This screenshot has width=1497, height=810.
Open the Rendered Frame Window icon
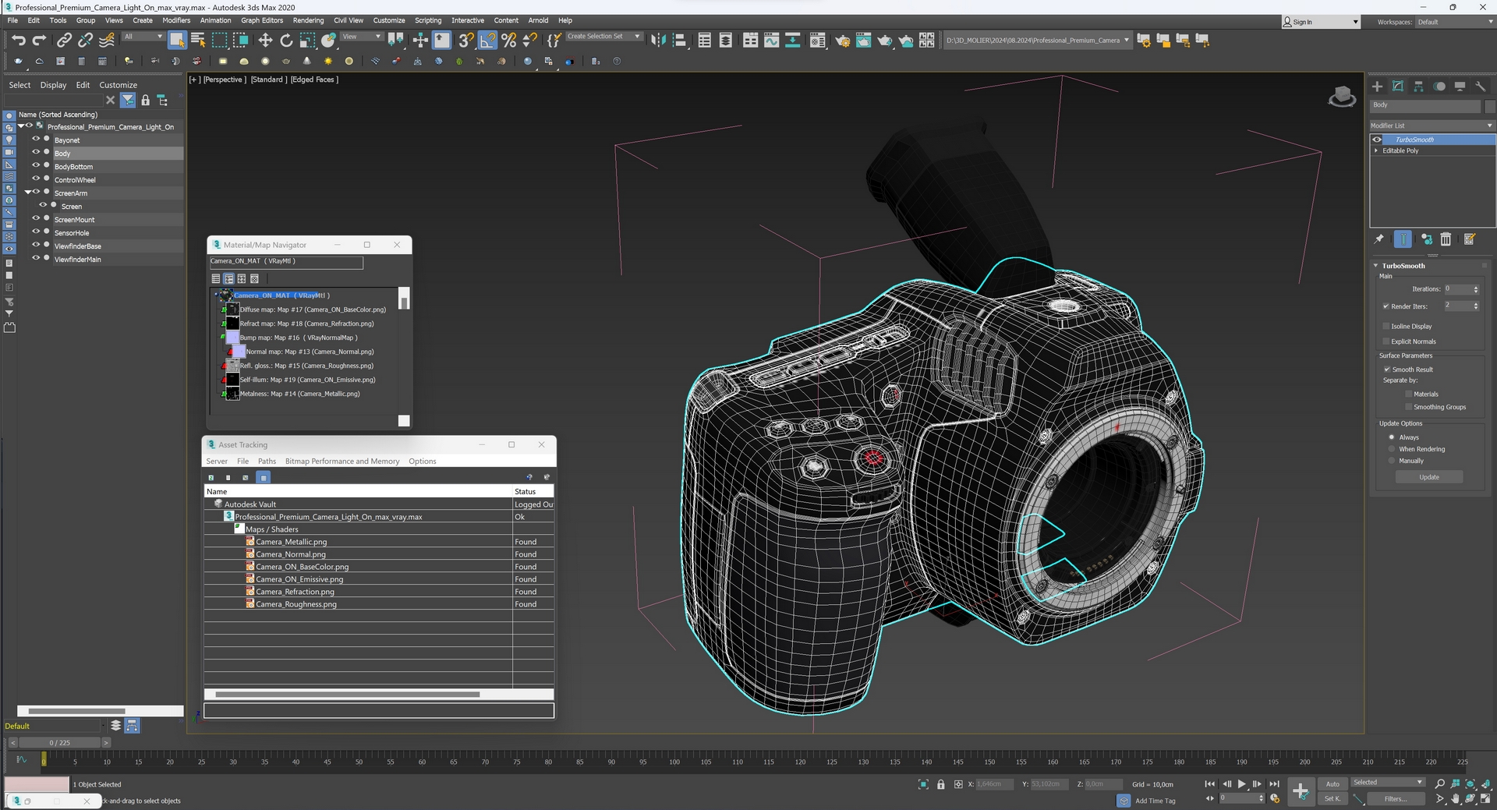pos(863,40)
